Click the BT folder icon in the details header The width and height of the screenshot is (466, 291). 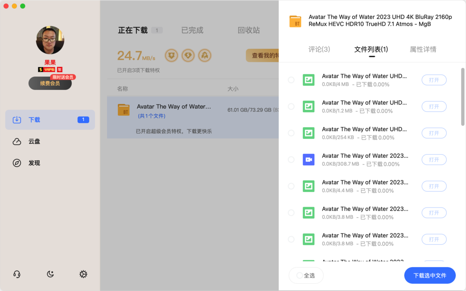tap(295, 21)
